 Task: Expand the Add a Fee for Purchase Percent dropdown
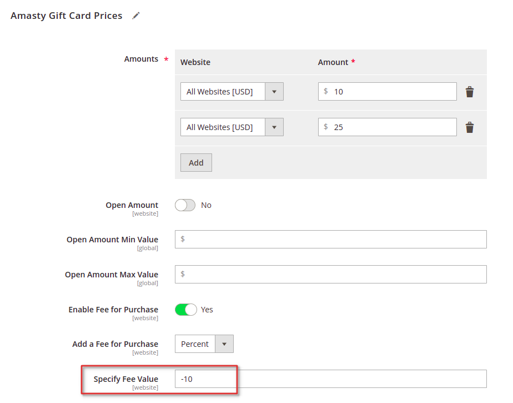pos(204,344)
